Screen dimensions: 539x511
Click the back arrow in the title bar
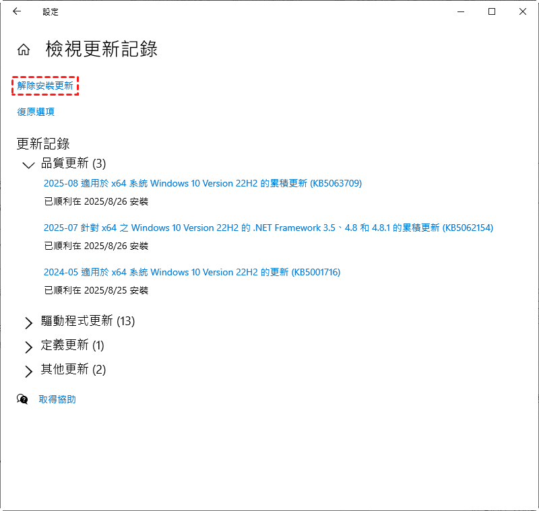17,11
